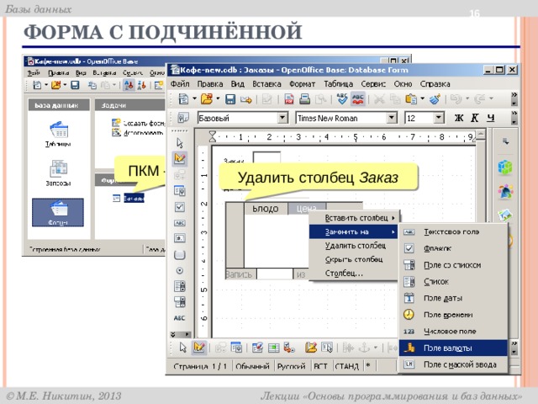This screenshot has height=404, width=538.
Task: Open the Таблица menu
Action: pyautogui.click(x=338, y=84)
